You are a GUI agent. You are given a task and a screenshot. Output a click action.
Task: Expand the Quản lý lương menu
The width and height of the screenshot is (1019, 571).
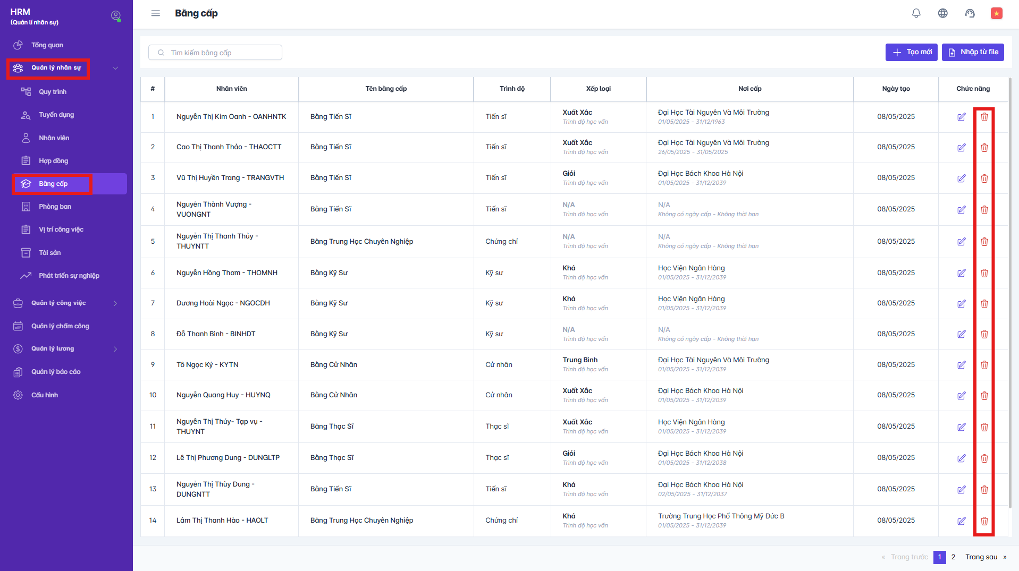coord(115,349)
